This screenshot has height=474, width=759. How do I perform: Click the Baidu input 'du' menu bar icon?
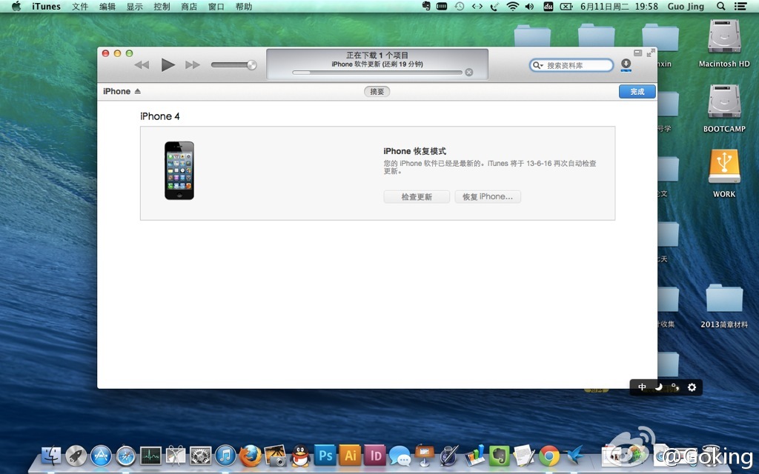[x=548, y=6]
